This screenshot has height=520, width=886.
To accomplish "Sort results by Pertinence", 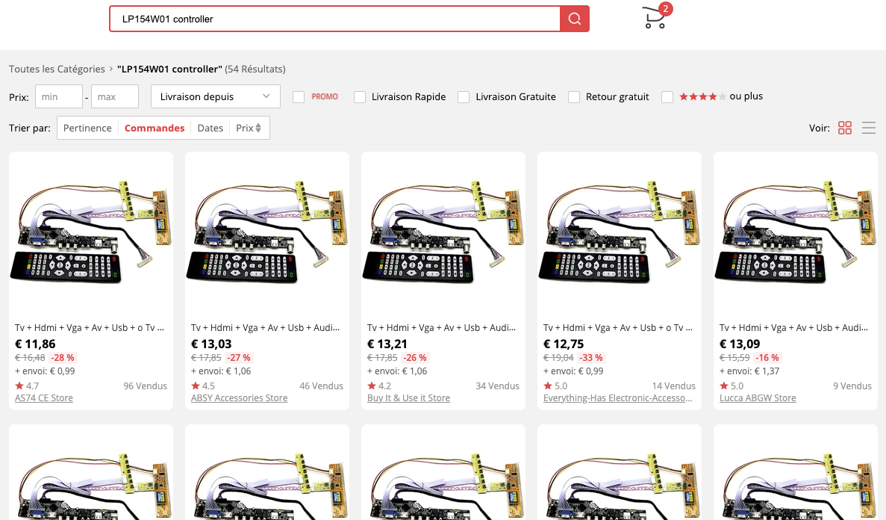I will tap(87, 128).
